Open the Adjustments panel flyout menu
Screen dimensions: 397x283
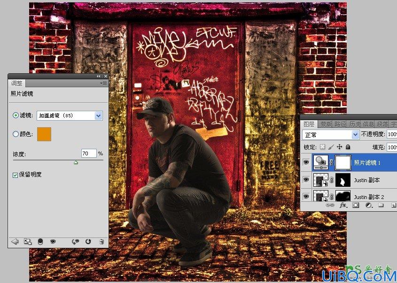103,83
